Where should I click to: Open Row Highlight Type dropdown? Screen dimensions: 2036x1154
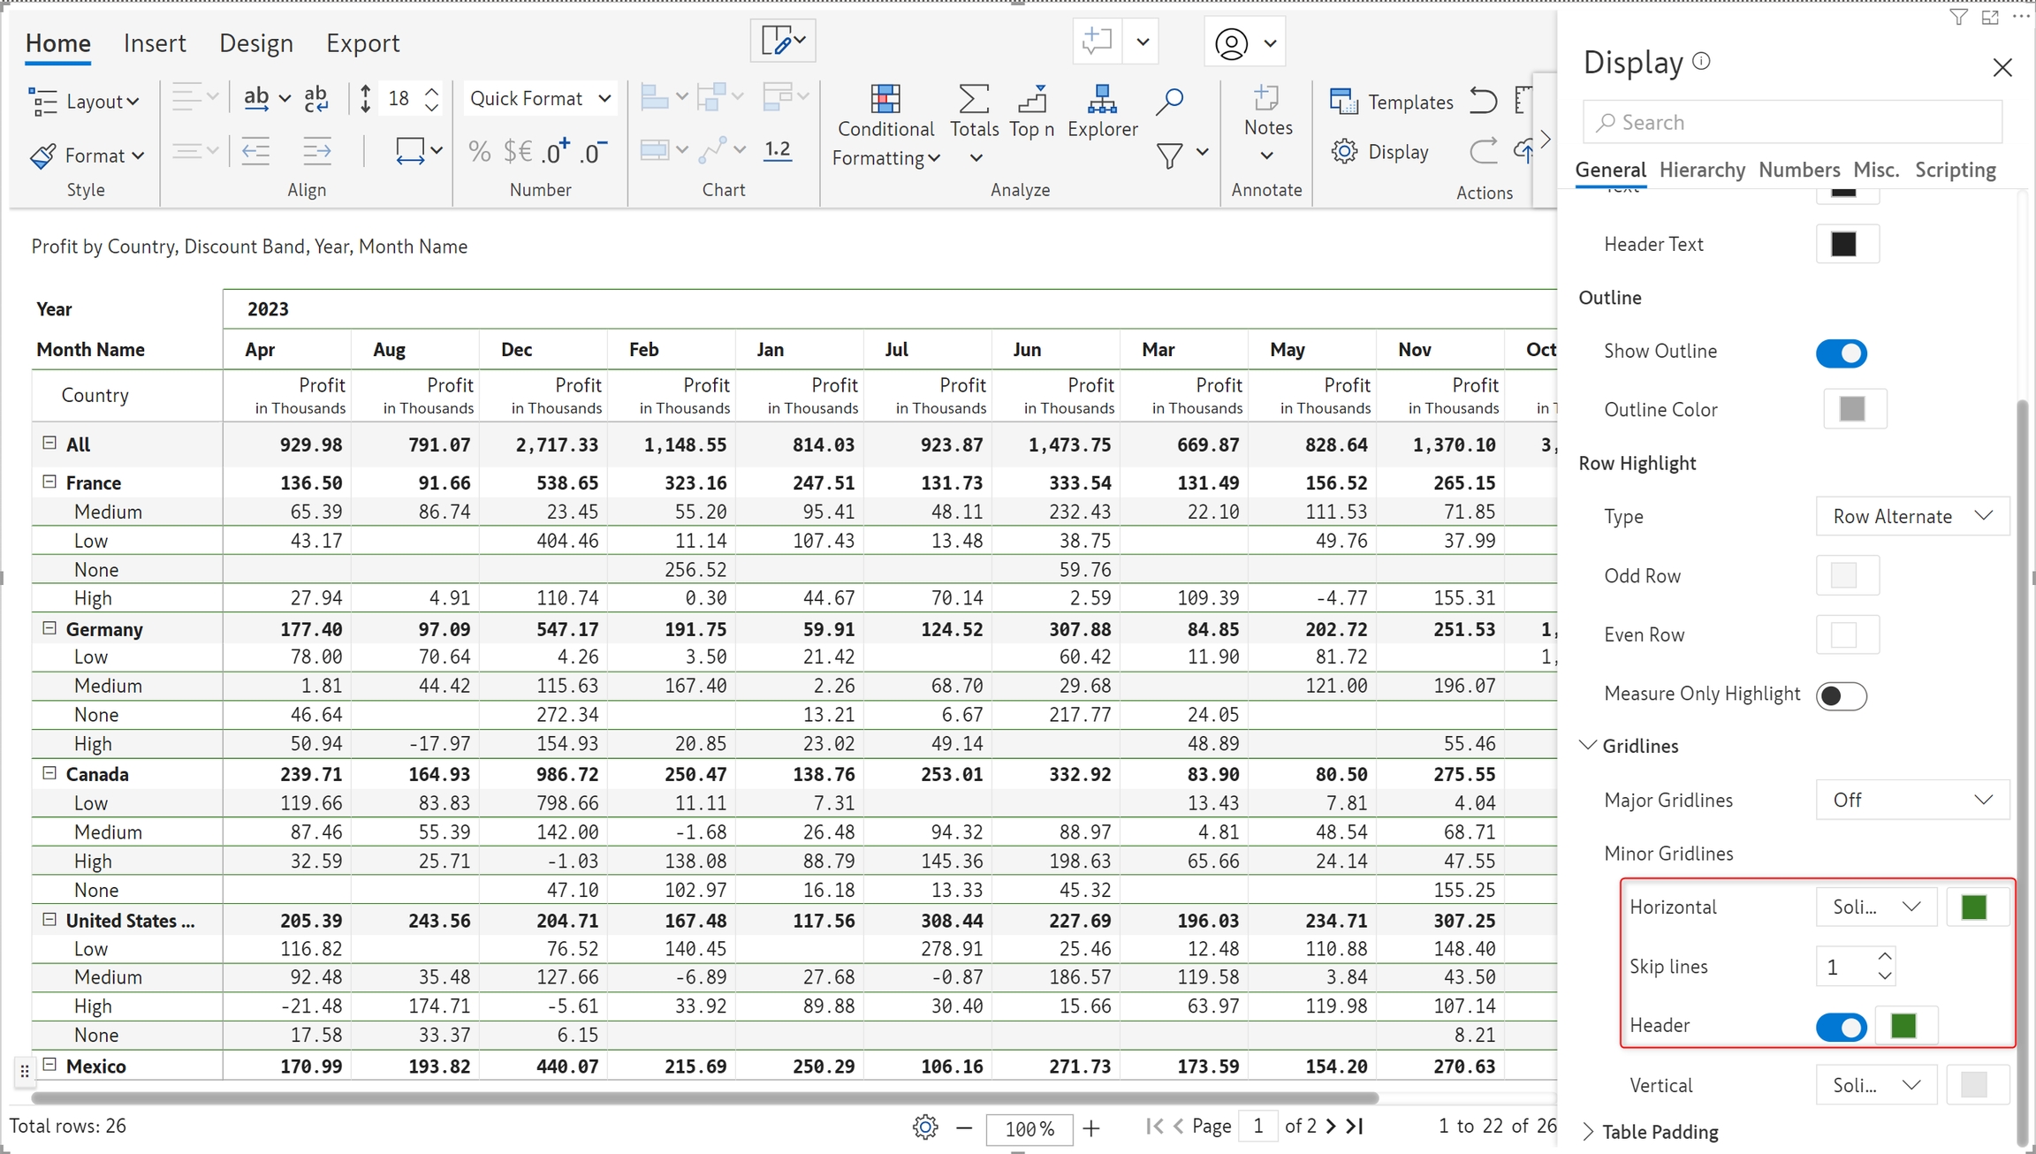point(1912,516)
